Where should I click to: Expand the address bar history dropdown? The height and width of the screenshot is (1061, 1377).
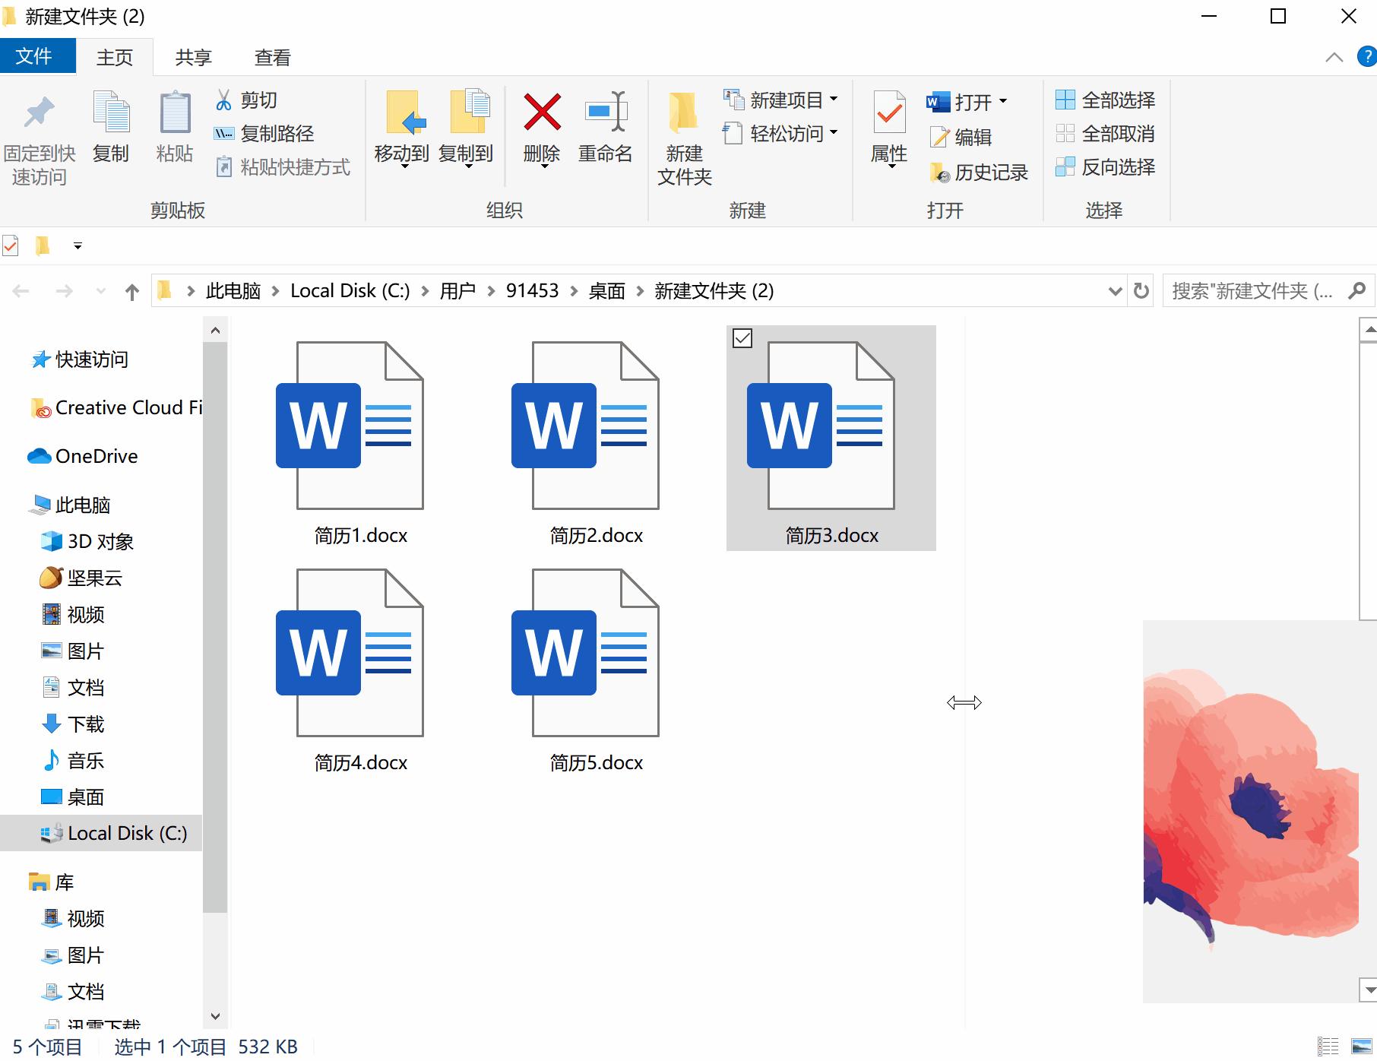pos(1114,290)
